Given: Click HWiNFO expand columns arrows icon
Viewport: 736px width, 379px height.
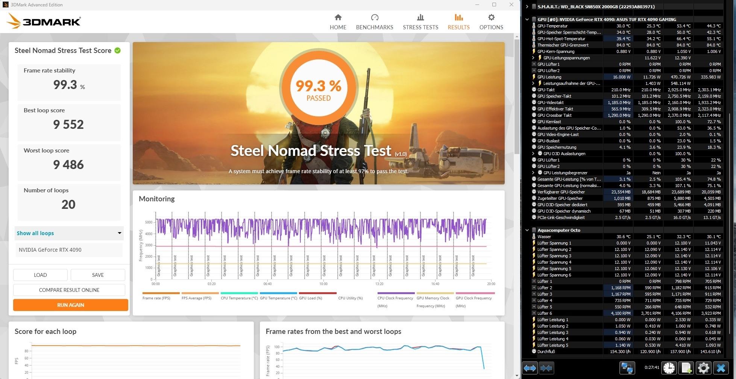Looking at the screenshot, I should coord(530,368).
